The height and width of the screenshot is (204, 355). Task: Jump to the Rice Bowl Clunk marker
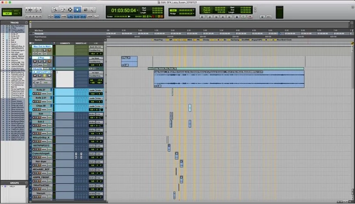284,40
